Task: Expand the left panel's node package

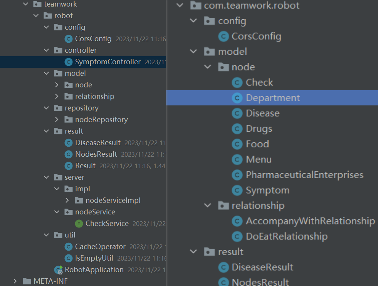Action: 57,85
